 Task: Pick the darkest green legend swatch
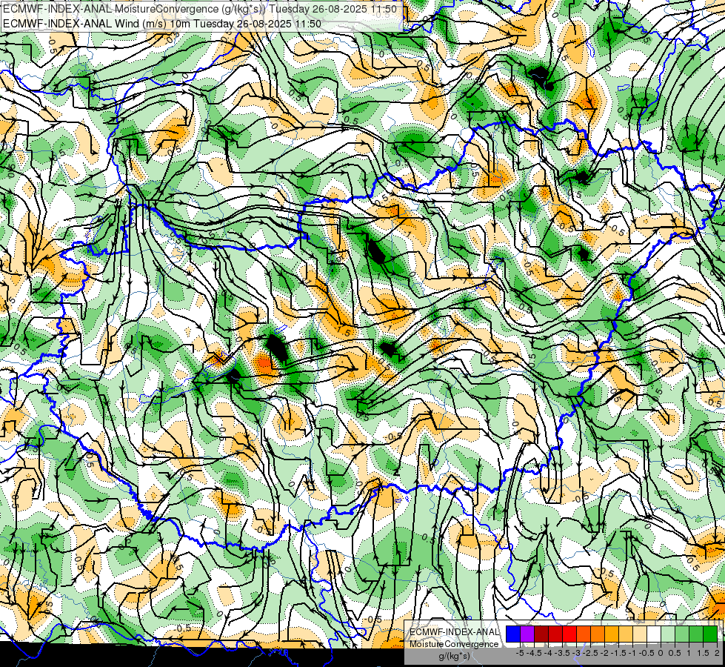pyautogui.click(x=710, y=634)
